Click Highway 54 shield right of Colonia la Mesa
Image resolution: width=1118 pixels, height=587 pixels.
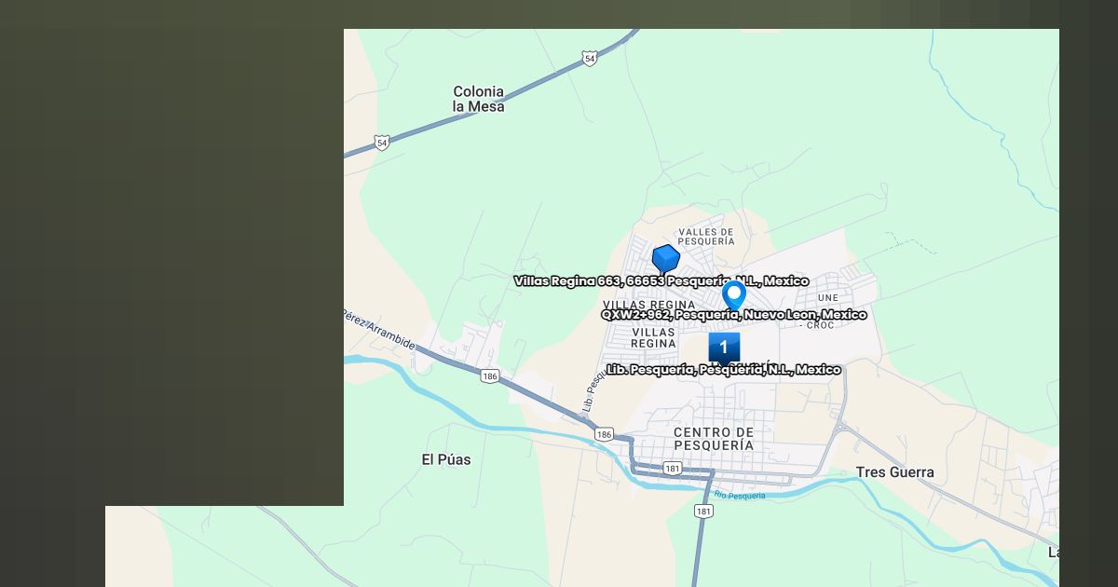point(590,59)
